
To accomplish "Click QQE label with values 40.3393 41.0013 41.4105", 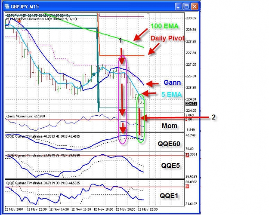I will (43, 136).
